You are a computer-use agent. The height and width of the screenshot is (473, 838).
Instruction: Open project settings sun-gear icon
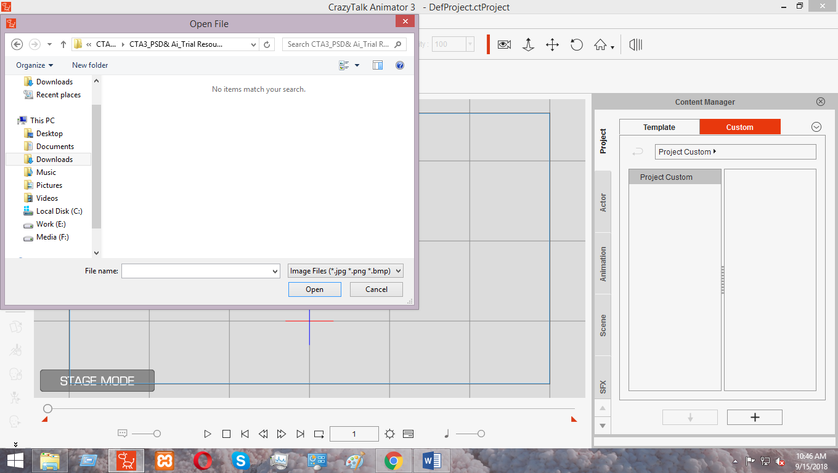(389, 434)
